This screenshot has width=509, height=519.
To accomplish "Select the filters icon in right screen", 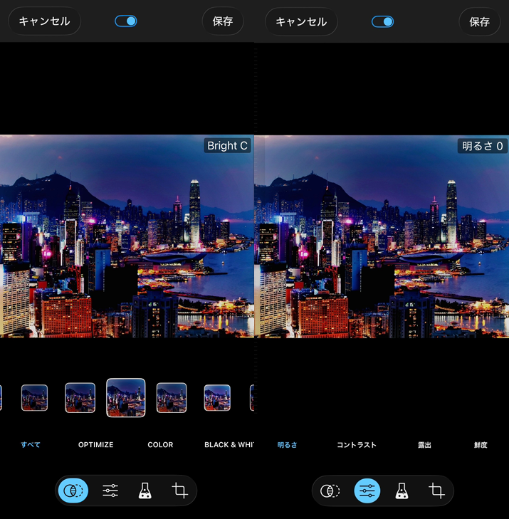I will pos(330,491).
